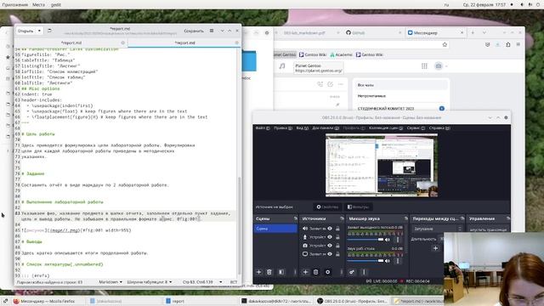This screenshot has height=306, width=544.
Task: Mute the desktop audio speaker icon
Action: pyautogui.click(x=388, y=261)
